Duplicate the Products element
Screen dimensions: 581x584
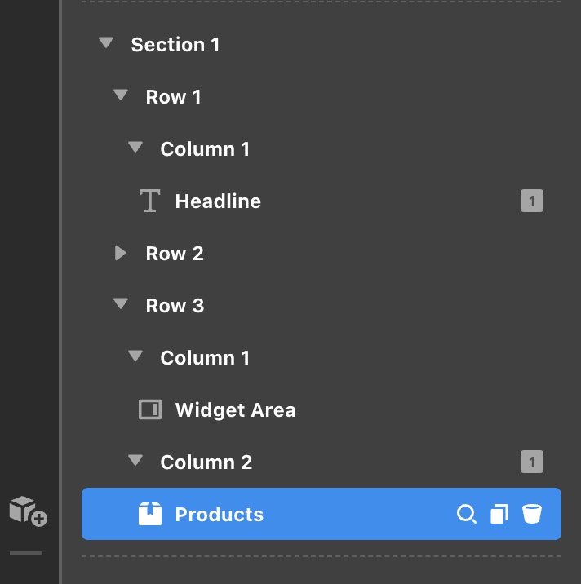click(499, 514)
